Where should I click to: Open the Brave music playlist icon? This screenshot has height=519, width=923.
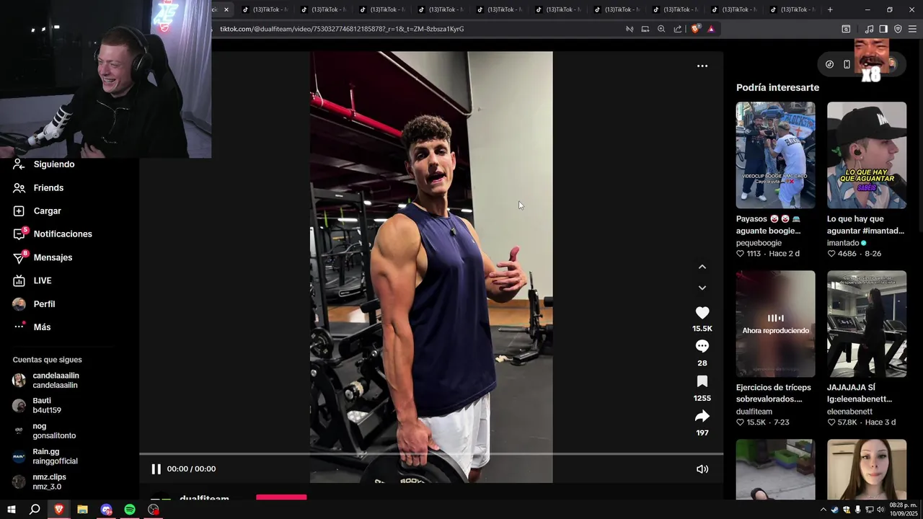pos(869,29)
